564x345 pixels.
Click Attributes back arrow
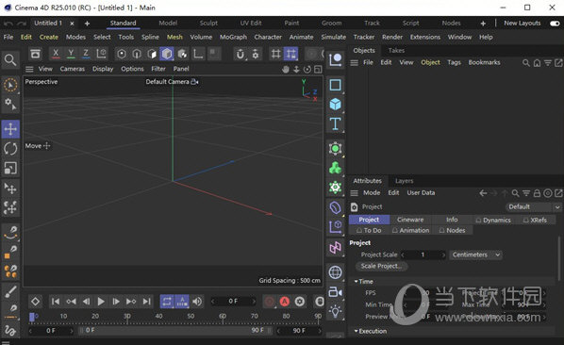[x=483, y=193]
